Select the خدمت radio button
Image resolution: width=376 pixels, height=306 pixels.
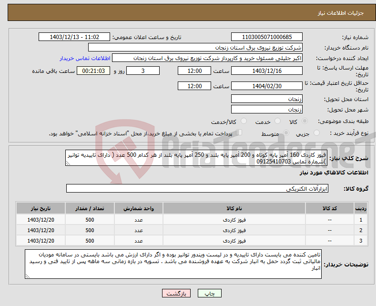coord(277,121)
